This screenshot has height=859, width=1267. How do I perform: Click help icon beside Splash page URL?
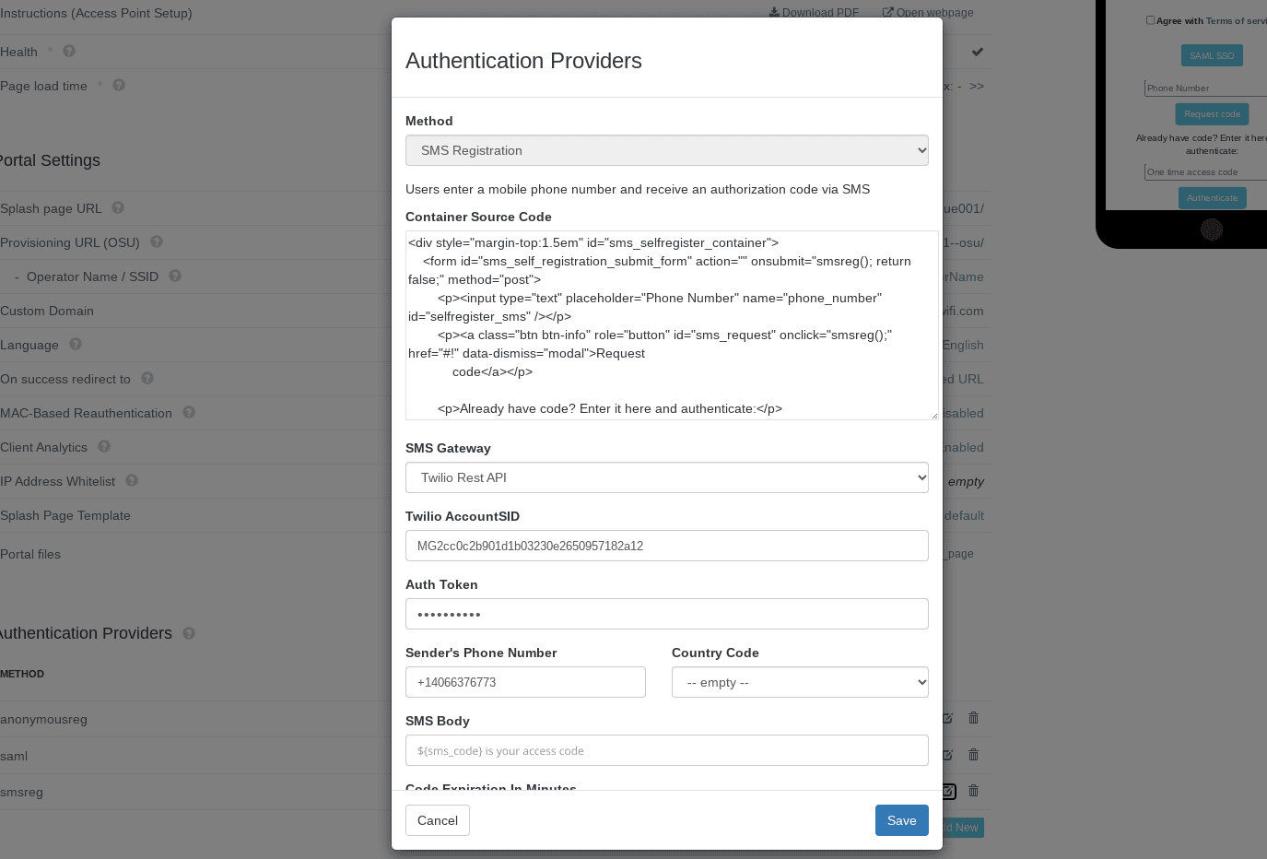(118, 208)
